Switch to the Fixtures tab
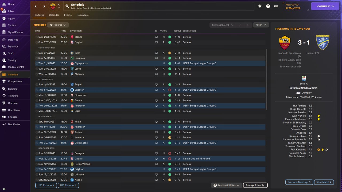342x192 pixels. coord(39,15)
